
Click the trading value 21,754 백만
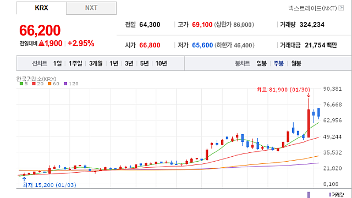(x=321, y=45)
